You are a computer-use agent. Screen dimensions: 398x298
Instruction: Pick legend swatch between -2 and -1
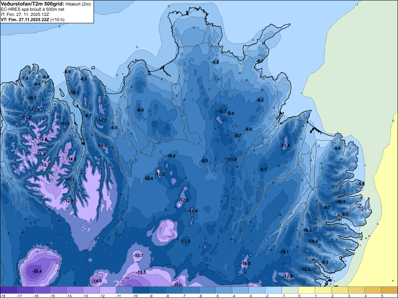tap(273, 290)
